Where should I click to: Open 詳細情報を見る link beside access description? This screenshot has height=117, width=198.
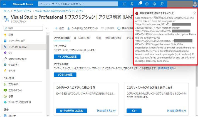coord(167,68)
